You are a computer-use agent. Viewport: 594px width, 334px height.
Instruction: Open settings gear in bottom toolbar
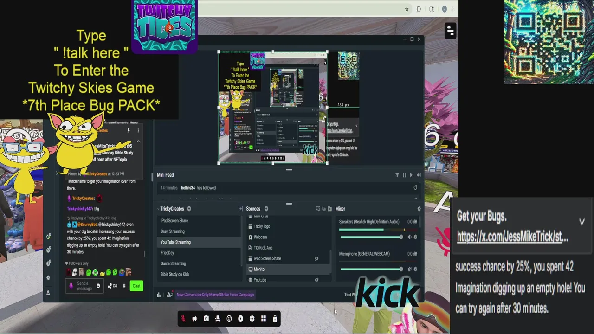coord(252,319)
